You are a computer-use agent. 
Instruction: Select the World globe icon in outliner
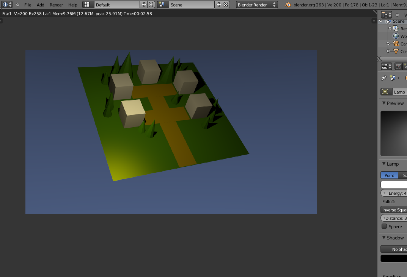click(396, 36)
